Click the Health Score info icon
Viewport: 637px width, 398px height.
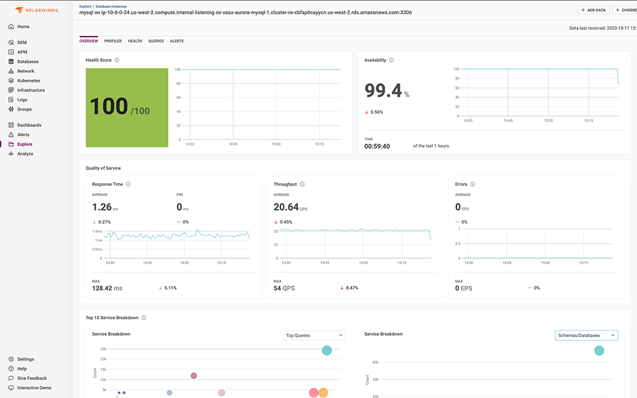(117, 60)
